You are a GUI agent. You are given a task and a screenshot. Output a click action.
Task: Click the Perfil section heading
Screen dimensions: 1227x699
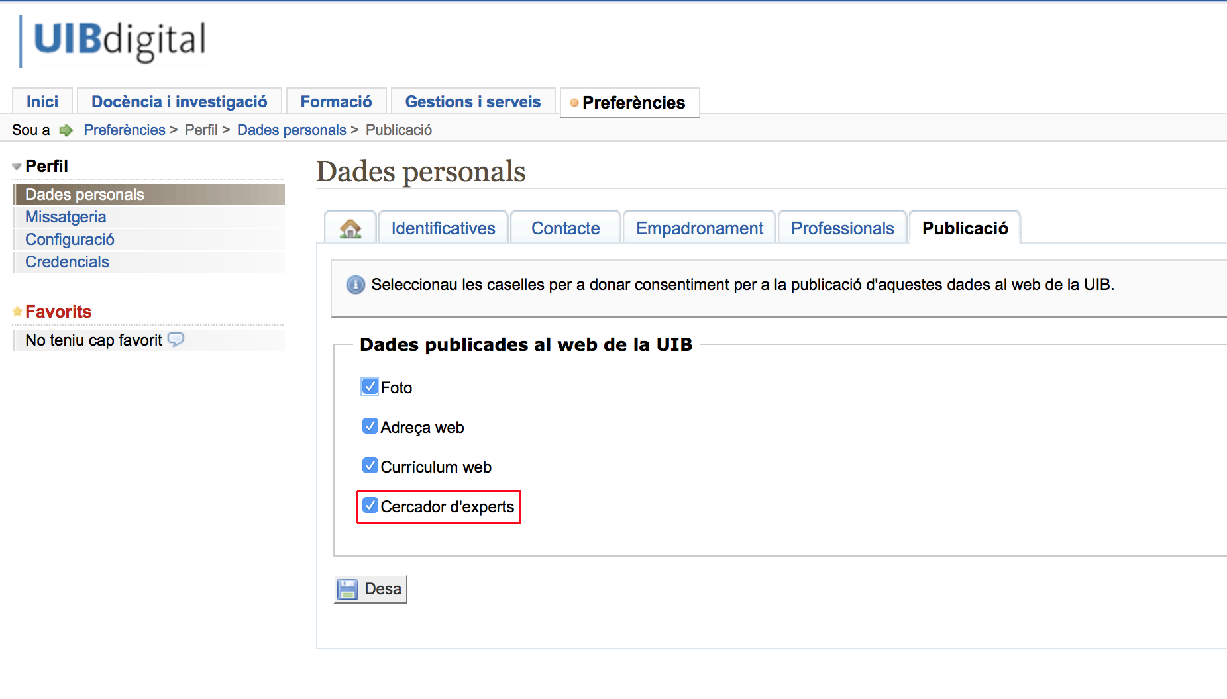tap(46, 166)
